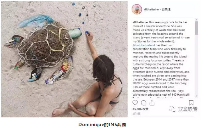The image size is (201, 129).
Task: Open allthatisshe username in post header
Action: tap(151, 9)
